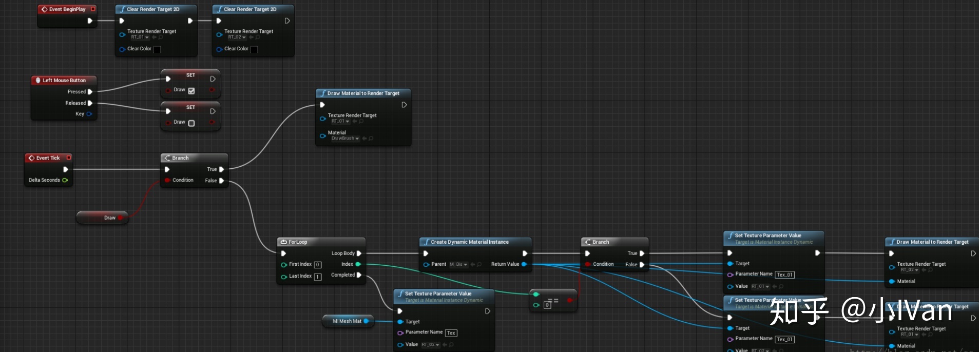This screenshot has height=352, width=980.
Task: Click Condition pin on Branch after Create Dynamic Material Instance
Action: point(588,264)
